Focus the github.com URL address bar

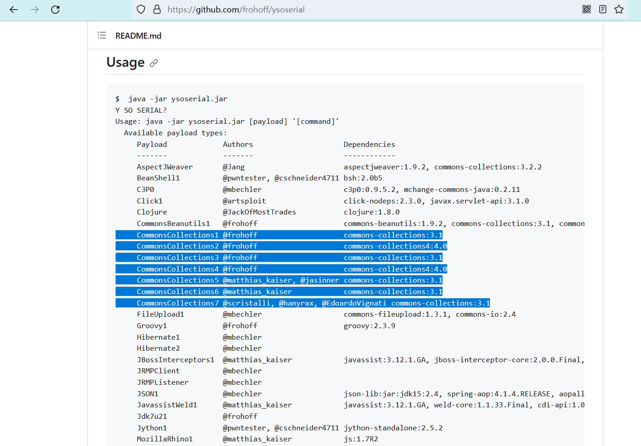pyautogui.click(x=322, y=10)
